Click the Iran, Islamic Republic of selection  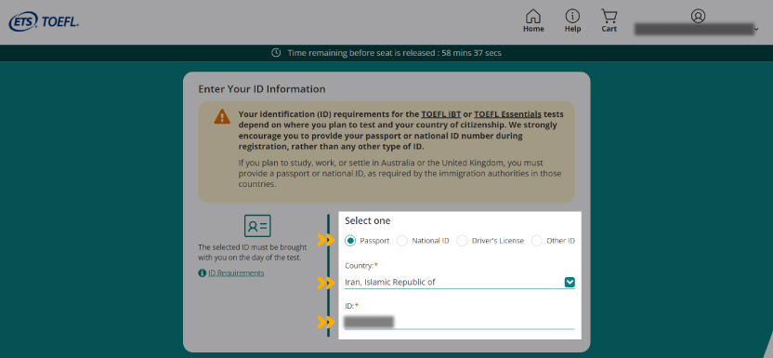pyautogui.click(x=389, y=283)
